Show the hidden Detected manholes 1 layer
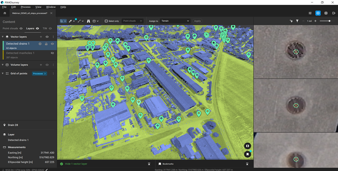Screen dimensions: 338x171 click(x=53, y=53)
